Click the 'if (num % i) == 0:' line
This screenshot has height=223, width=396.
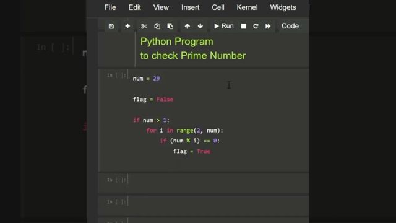tap(190, 141)
